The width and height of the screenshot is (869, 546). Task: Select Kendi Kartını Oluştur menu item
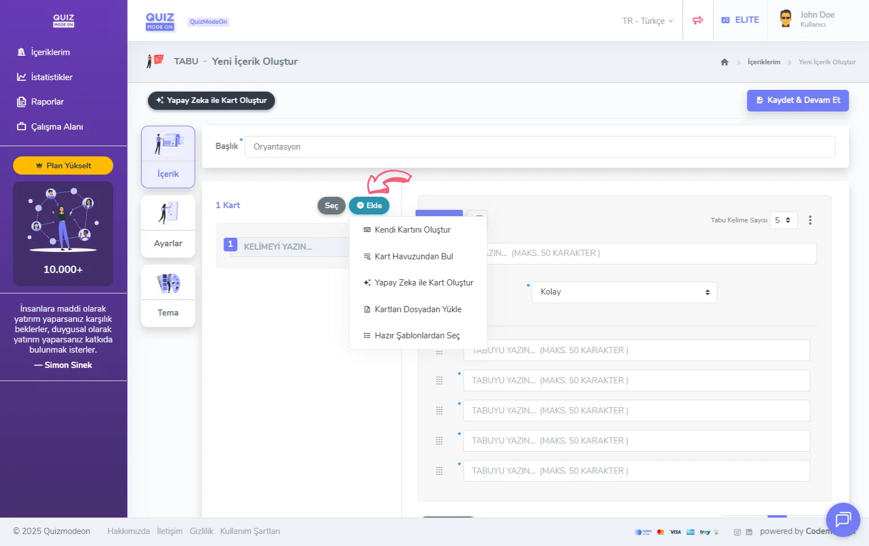412,230
